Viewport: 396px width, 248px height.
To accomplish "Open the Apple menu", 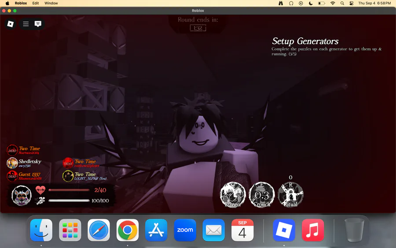I will tap(7, 3).
